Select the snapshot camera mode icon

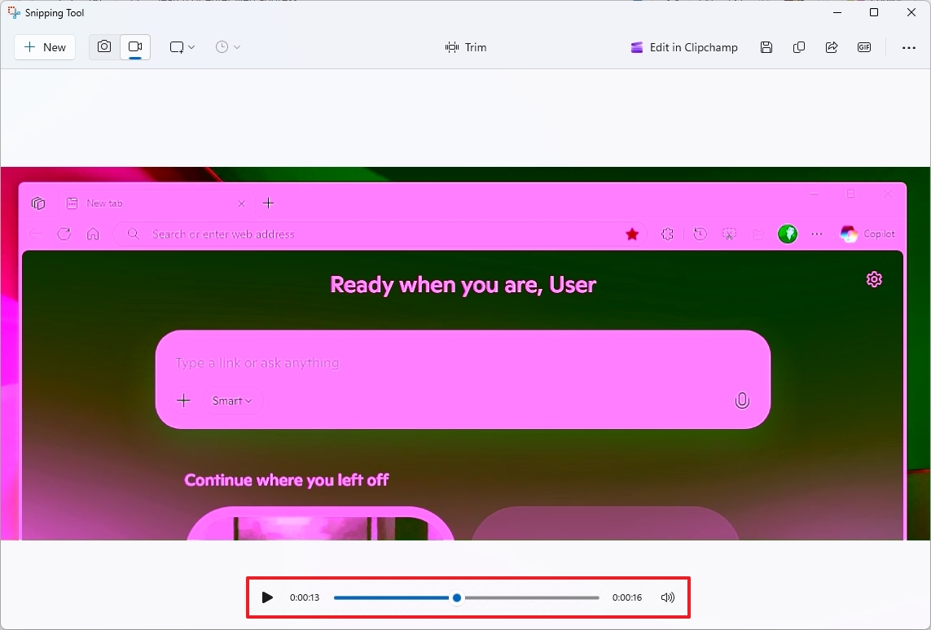pyautogui.click(x=103, y=46)
